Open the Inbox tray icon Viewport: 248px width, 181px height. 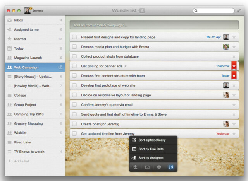click(9, 20)
